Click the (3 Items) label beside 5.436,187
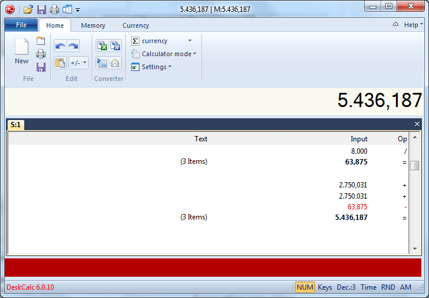Screen dimensions: 429x298 [x=194, y=217]
